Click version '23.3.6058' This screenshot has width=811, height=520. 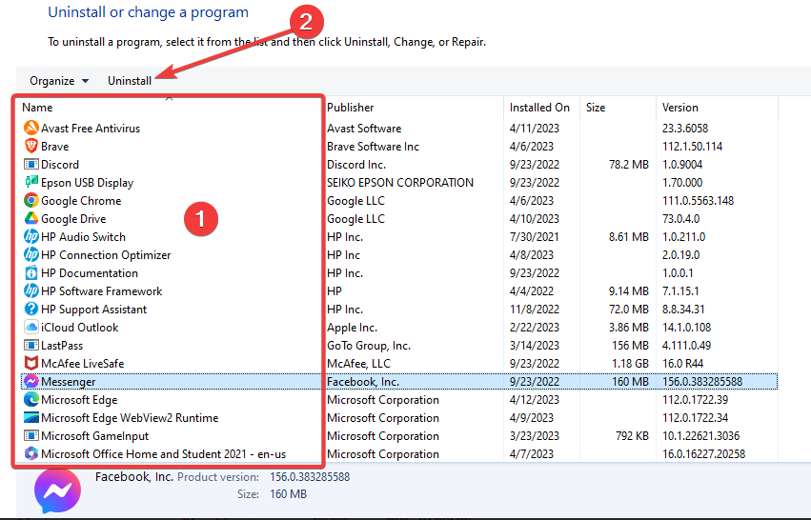tap(685, 129)
